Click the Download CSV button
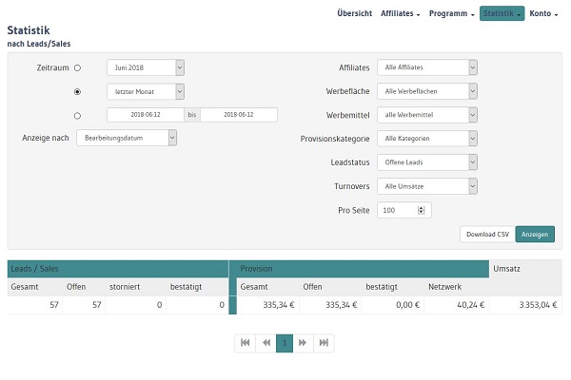The image size is (571, 380). tap(486, 234)
